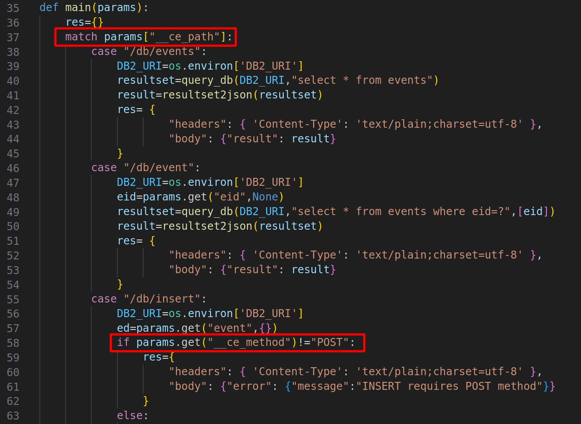Image resolution: width=581 pixels, height=424 pixels.
Task: Click "body" key on line 44
Action: tap(188, 139)
